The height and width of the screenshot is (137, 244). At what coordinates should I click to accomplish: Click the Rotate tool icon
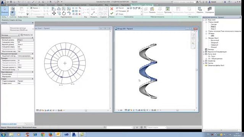[64, 13]
